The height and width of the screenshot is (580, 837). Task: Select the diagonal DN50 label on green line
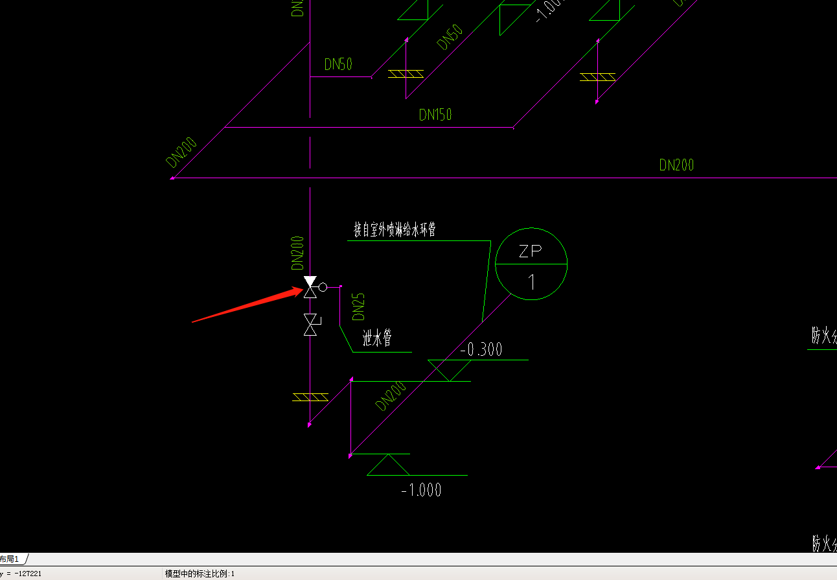(450, 38)
